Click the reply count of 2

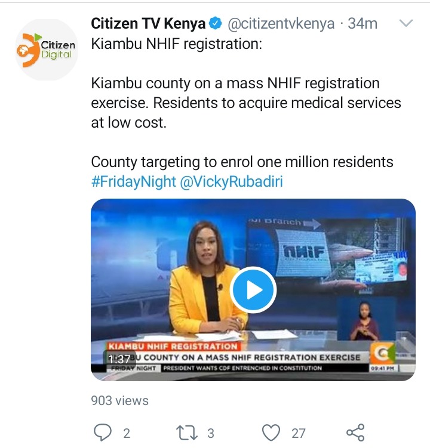click(x=127, y=434)
